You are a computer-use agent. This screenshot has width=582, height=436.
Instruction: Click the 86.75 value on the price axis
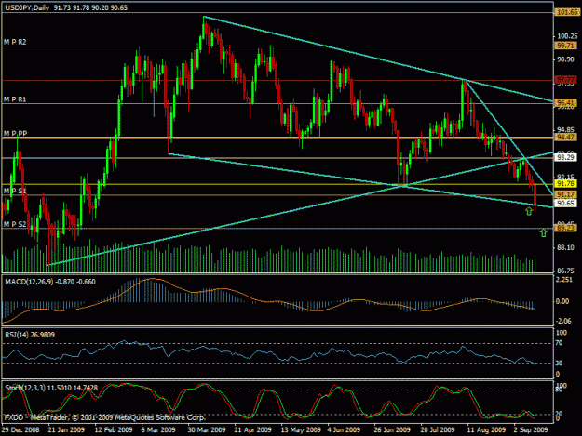pos(565,271)
